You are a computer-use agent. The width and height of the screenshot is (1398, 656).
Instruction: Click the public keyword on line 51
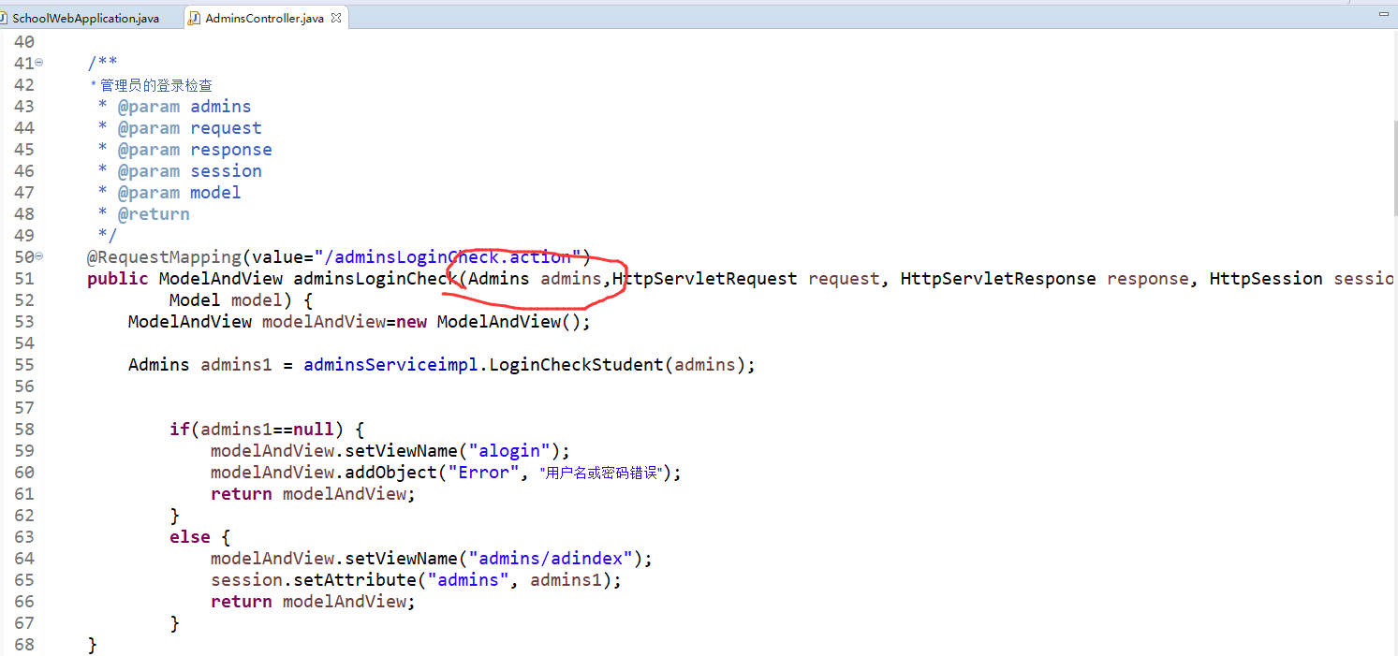click(x=118, y=279)
